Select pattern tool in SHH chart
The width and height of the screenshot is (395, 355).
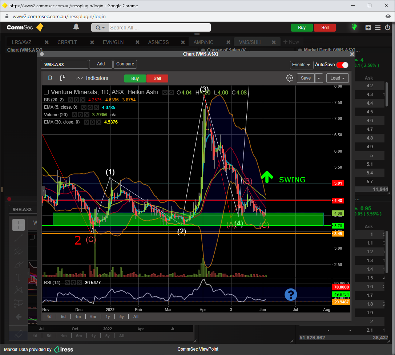pyautogui.click(x=19, y=290)
